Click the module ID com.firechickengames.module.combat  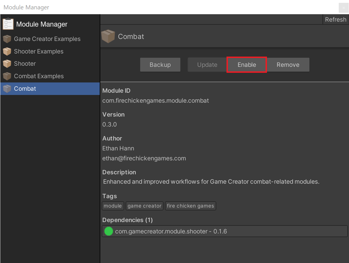point(156,101)
